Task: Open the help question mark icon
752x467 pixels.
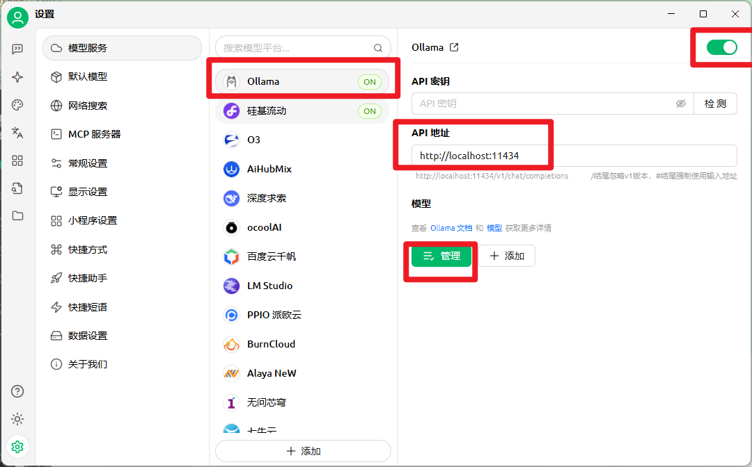Action: (x=17, y=391)
